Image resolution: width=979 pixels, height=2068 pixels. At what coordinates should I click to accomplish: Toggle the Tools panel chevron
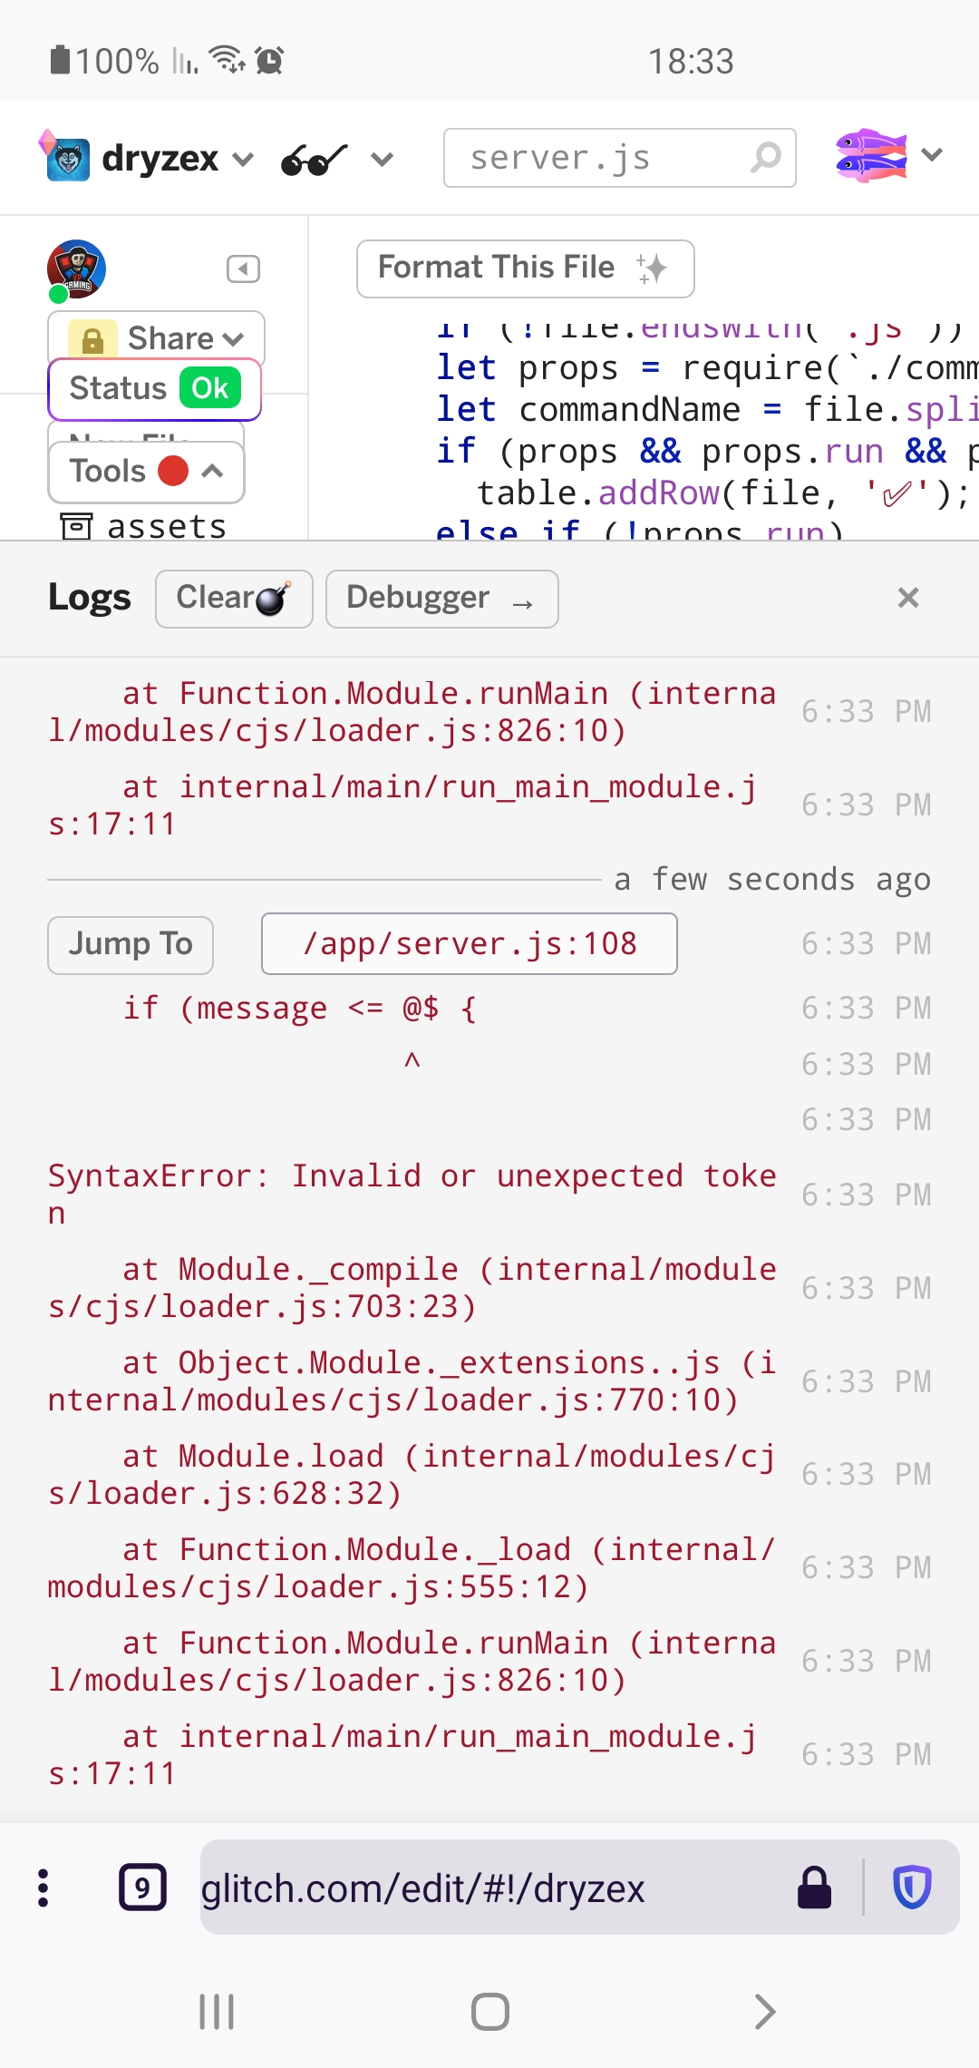[212, 471]
